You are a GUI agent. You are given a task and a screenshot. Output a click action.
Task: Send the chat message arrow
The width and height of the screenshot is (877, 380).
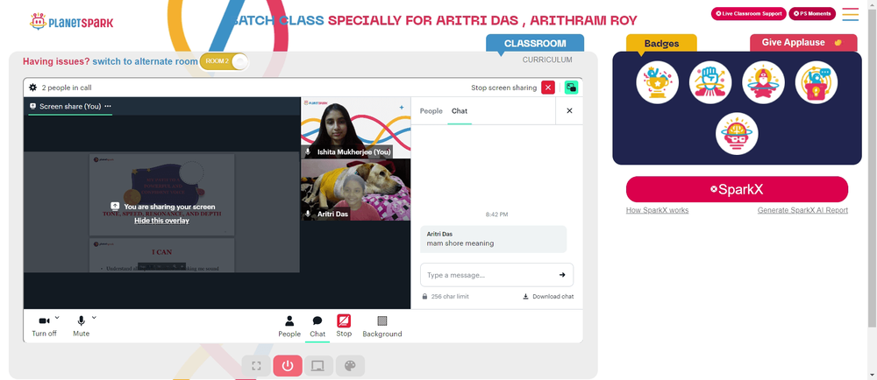pyautogui.click(x=562, y=275)
